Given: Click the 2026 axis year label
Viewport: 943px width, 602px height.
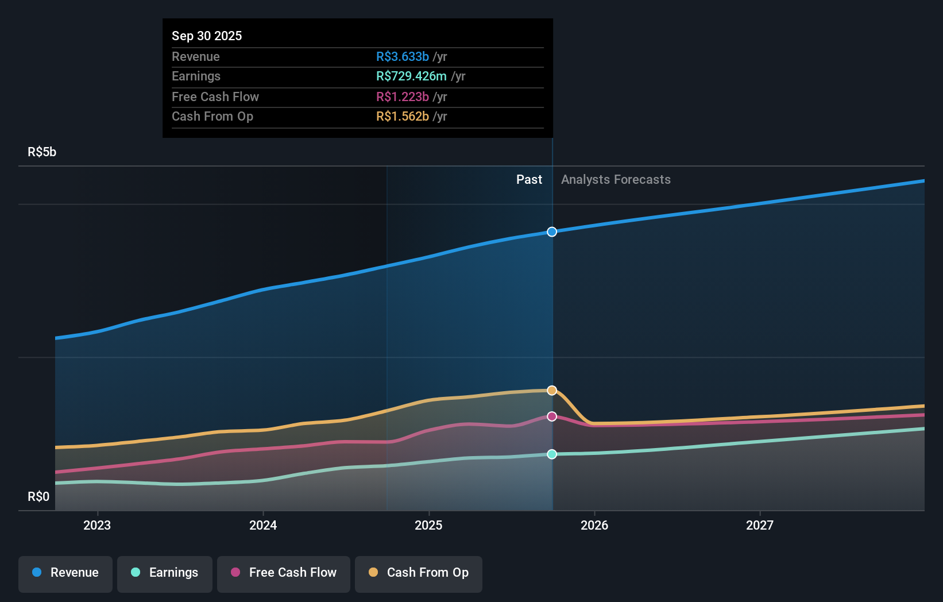Looking at the screenshot, I should pyautogui.click(x=596, y=525).
